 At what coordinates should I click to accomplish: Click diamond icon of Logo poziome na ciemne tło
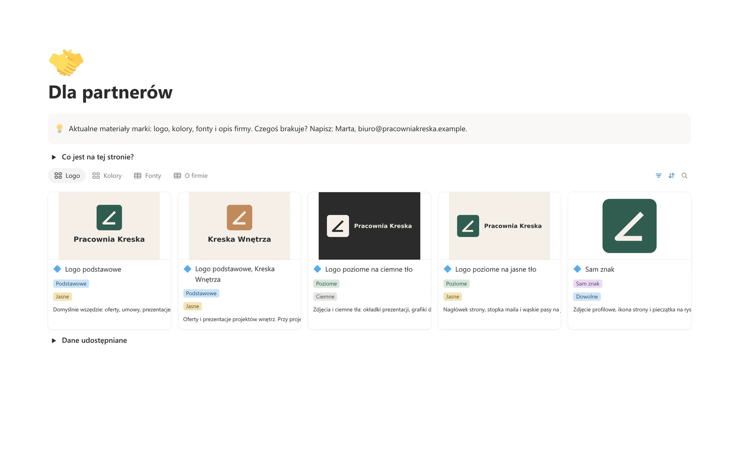(317, 269)
